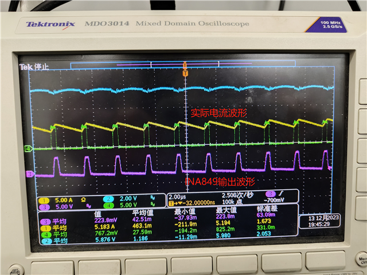This screenshot has width=367, height=275.
Task: Click the yellow 1 badge in measurement row
Action: 46,228
